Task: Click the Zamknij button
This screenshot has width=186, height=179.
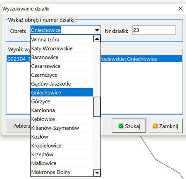Action: point(165,126)
